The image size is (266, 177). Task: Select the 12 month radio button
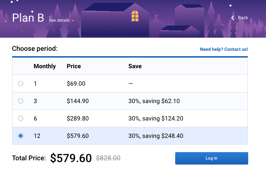[21, 136]
